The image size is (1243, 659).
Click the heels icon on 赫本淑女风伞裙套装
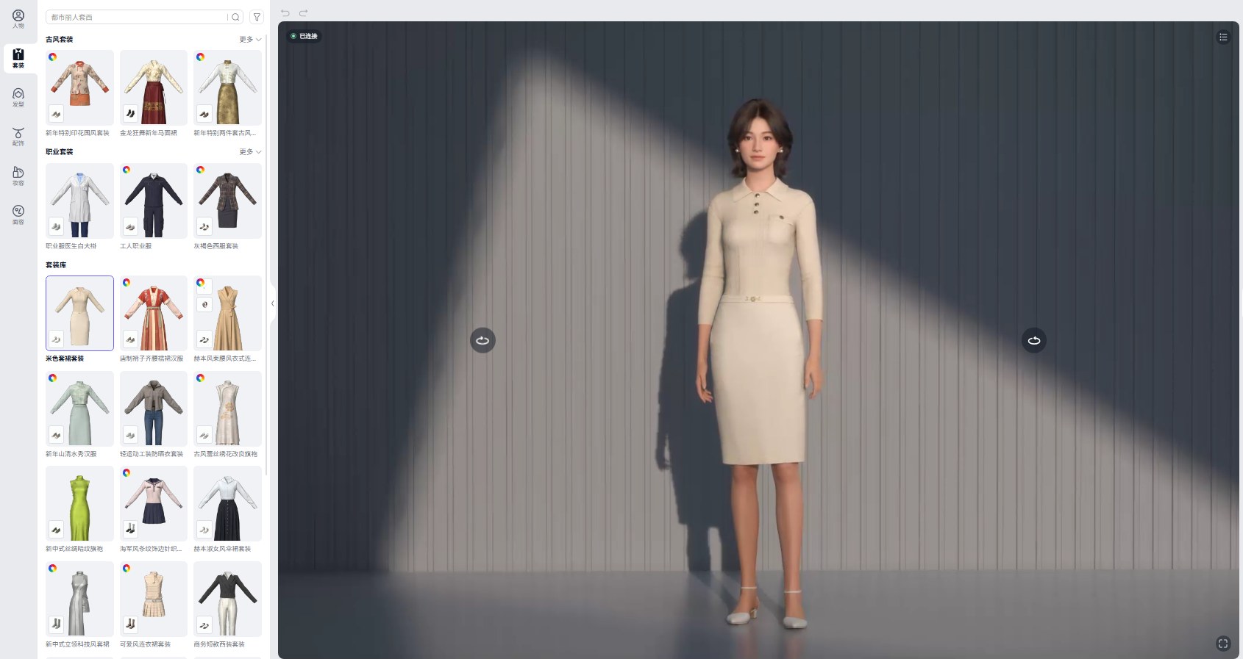[204, 530]
